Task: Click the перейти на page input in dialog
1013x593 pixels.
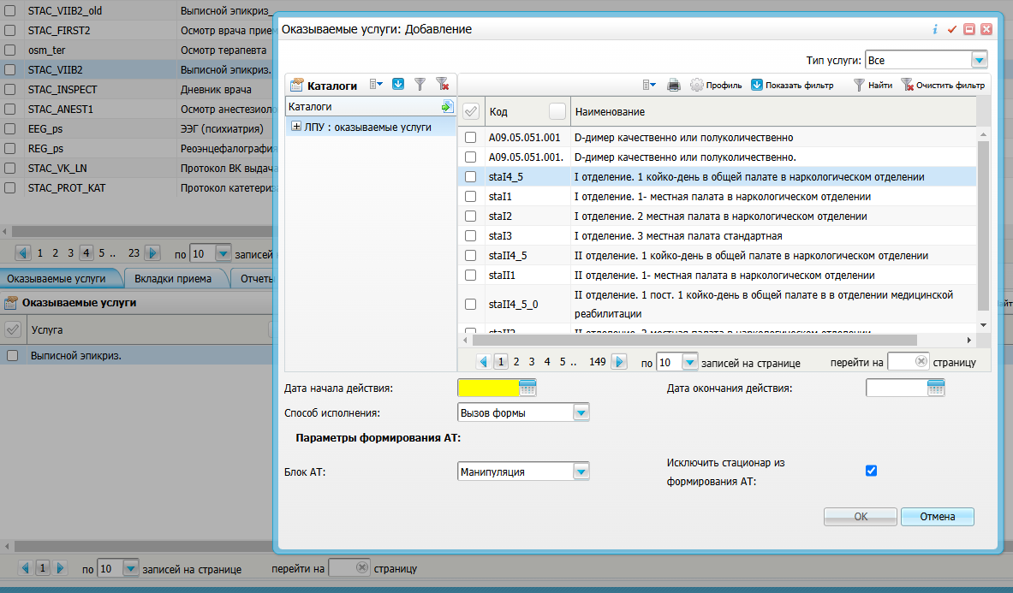Action: [x=908, y=362]
